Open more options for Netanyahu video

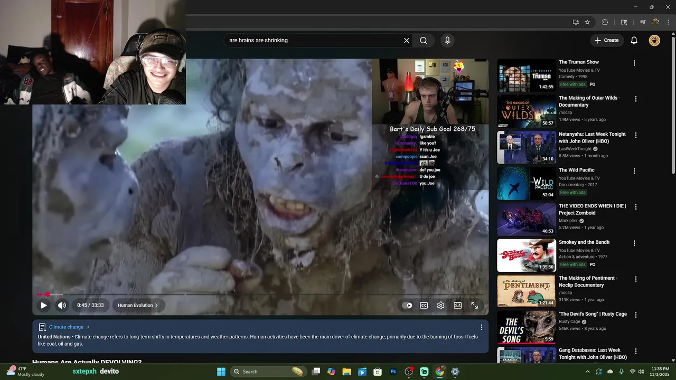pos(636,135)
